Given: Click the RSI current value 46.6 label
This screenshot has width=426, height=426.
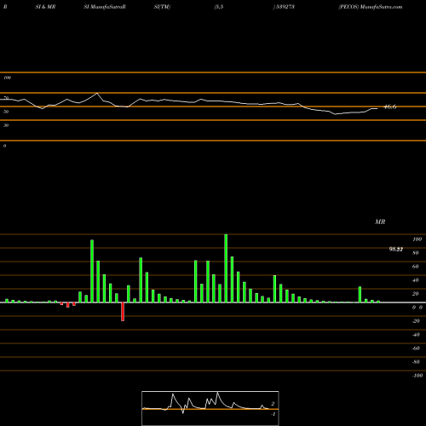Looking at the screenshot, I should [390, 107].
